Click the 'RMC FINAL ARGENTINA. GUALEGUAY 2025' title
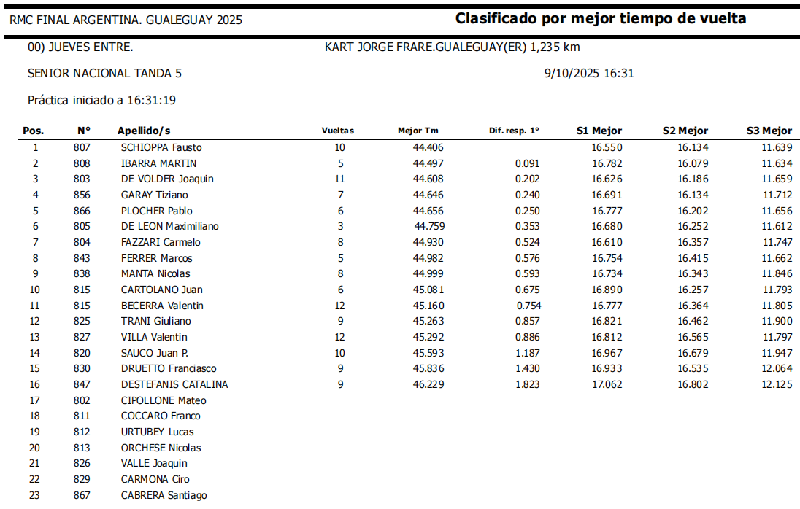Viewport: 800px width, 509px height. coord(126,20)
